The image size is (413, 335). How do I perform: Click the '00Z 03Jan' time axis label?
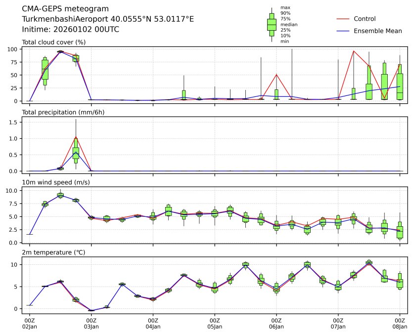92,323
